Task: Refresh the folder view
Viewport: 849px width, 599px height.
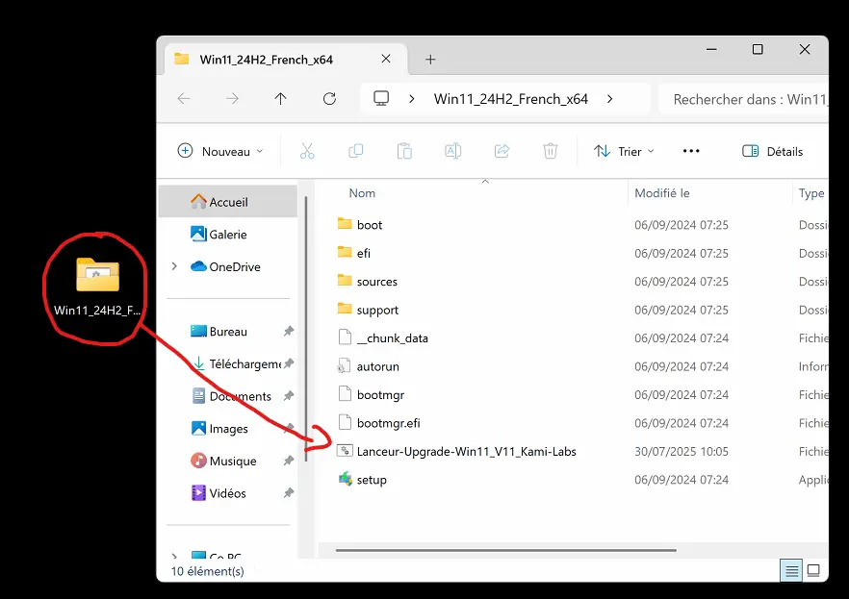Action: [x=329, y=98]
